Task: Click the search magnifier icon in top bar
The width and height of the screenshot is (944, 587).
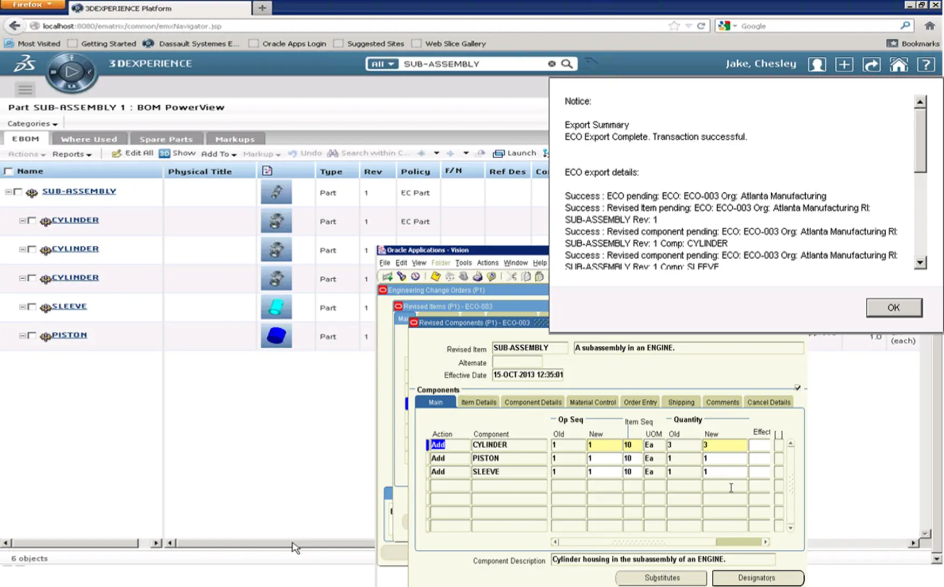Action: tap(567, 64)
